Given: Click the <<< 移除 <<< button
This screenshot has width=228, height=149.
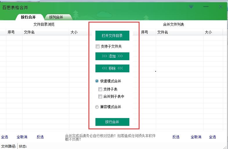Looking at the screenshot, I should coord(112,68).
